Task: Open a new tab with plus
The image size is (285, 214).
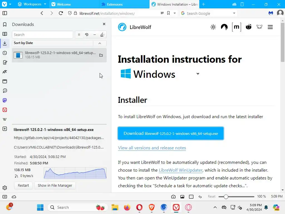Action: [203, 4]
